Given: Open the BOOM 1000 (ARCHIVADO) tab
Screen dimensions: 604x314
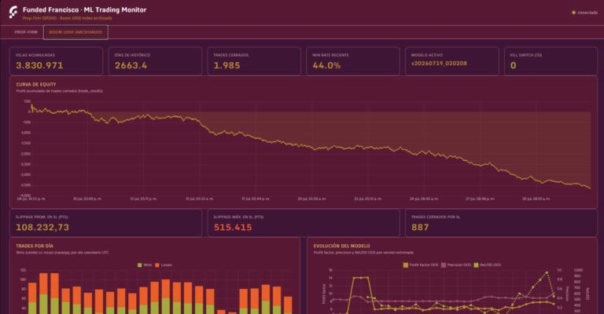Looking at the screenshot, I should 75,32.
